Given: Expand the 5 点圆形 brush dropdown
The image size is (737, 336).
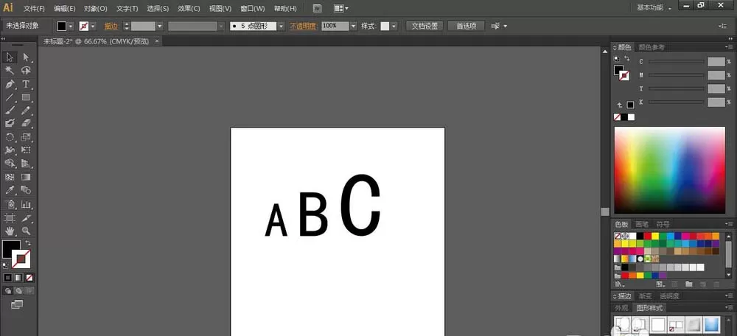Looking at the screenshot, I should 281,27.
